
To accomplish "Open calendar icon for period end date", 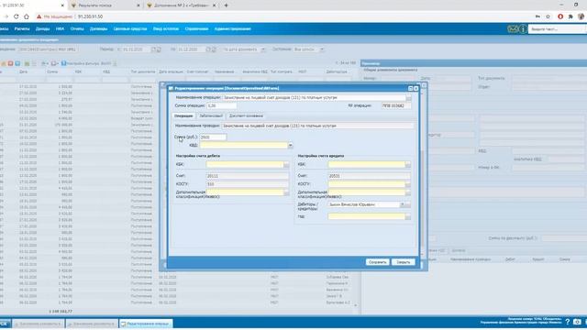I will 208,49.
